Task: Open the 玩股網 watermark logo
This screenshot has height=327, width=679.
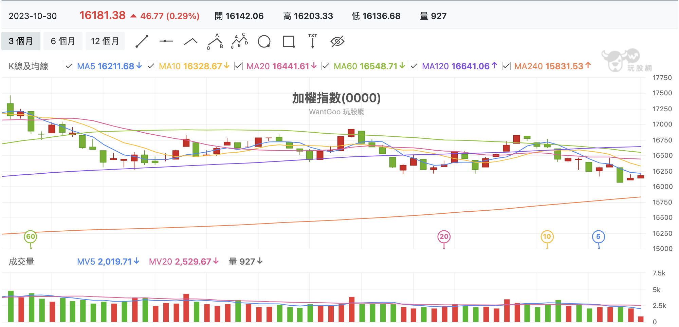Action: coord(627,60)
